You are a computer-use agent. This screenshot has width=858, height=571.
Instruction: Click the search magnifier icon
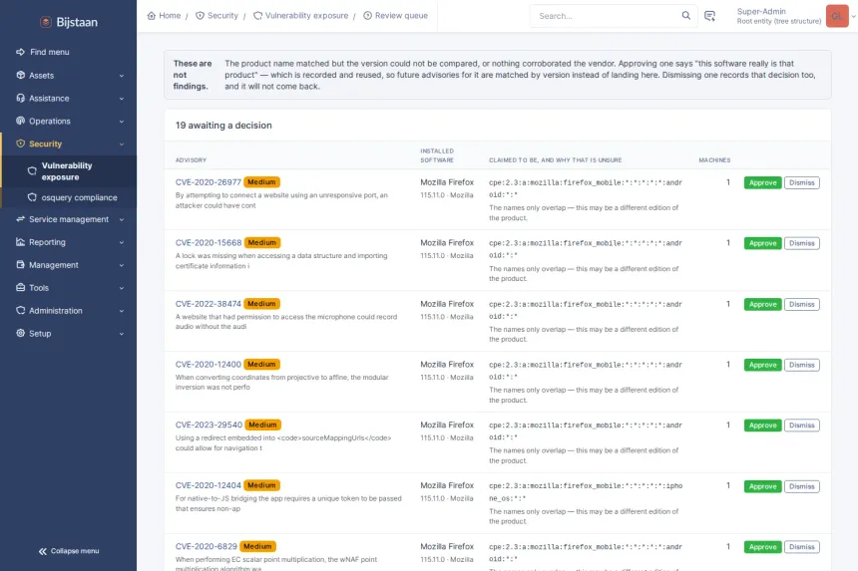click(x=686, y=16)
